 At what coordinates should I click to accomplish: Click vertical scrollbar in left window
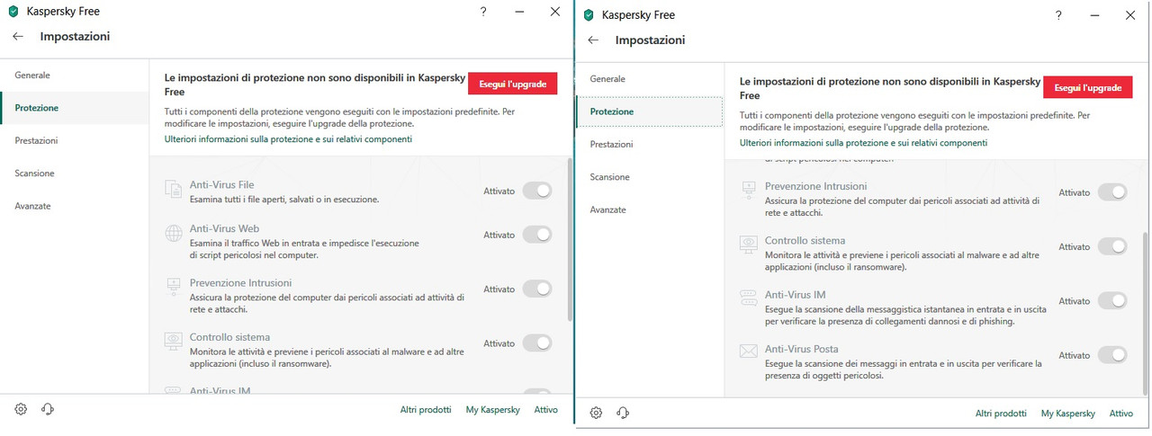(569, 240)
